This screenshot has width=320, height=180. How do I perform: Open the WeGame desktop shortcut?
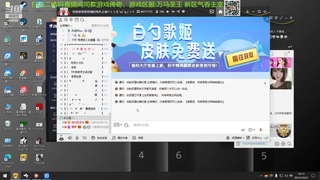[23, 57]
